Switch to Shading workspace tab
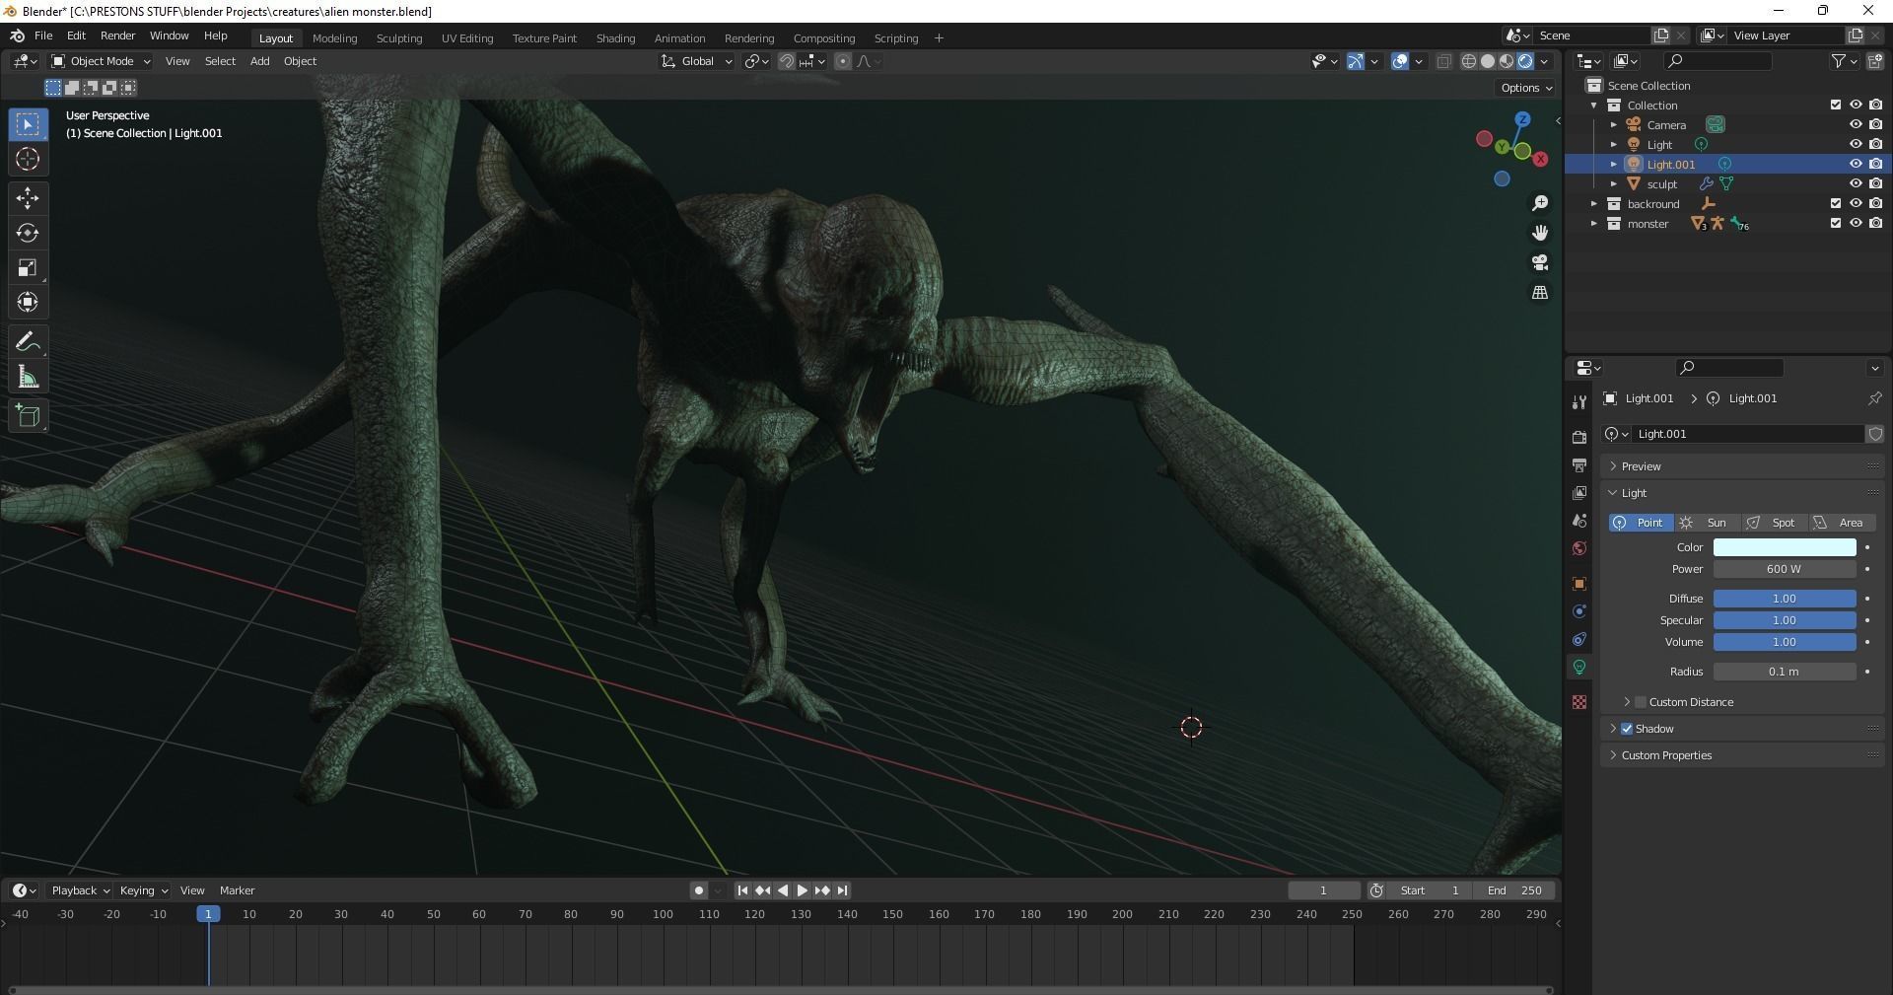This screenshot has height=995, width=1893. [x=615, y=38]
